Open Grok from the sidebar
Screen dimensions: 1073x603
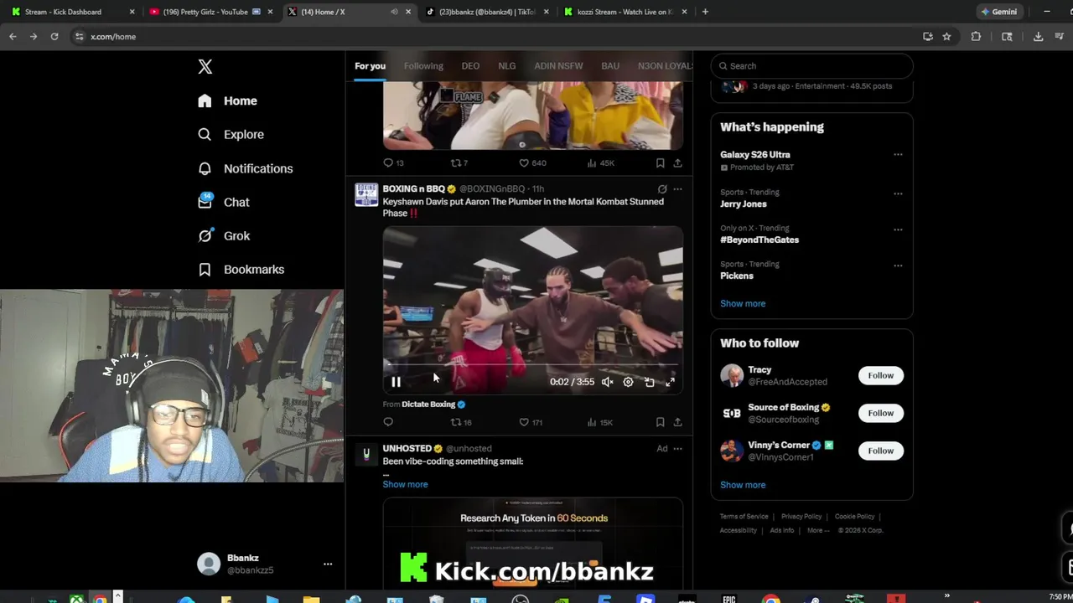[224, 235]
